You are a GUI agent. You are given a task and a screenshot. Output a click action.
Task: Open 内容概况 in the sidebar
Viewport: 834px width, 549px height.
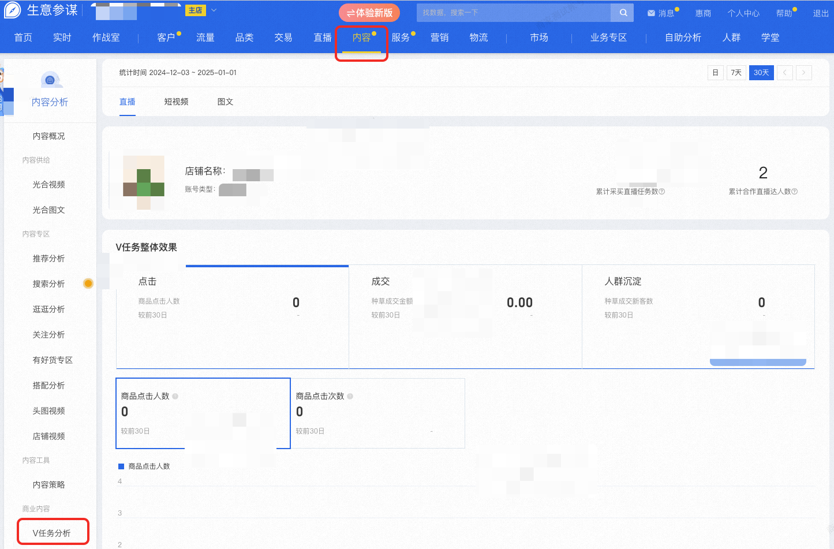coord(49,136)
